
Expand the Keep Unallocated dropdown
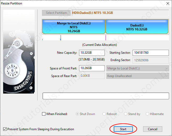click(x=138, y=76)
